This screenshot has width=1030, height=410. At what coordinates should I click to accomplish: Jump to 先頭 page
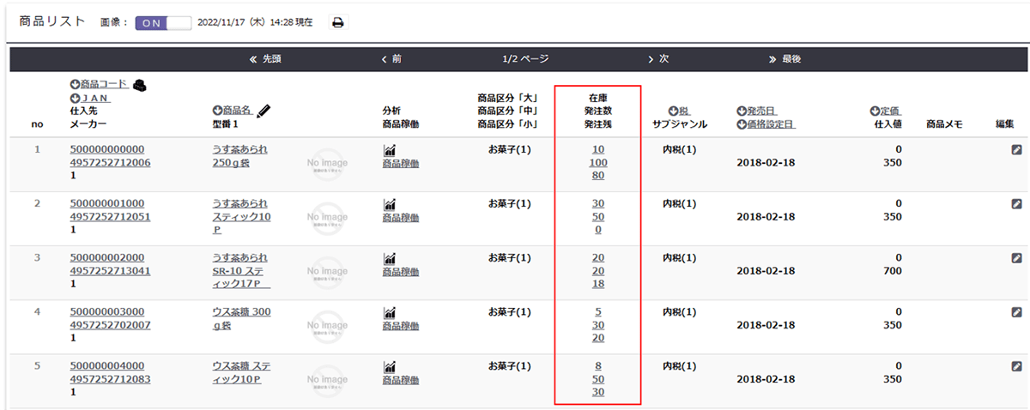coord(265,59)
